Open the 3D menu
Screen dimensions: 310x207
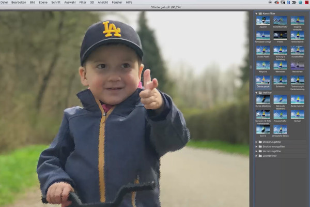click(x=92, y=3)
